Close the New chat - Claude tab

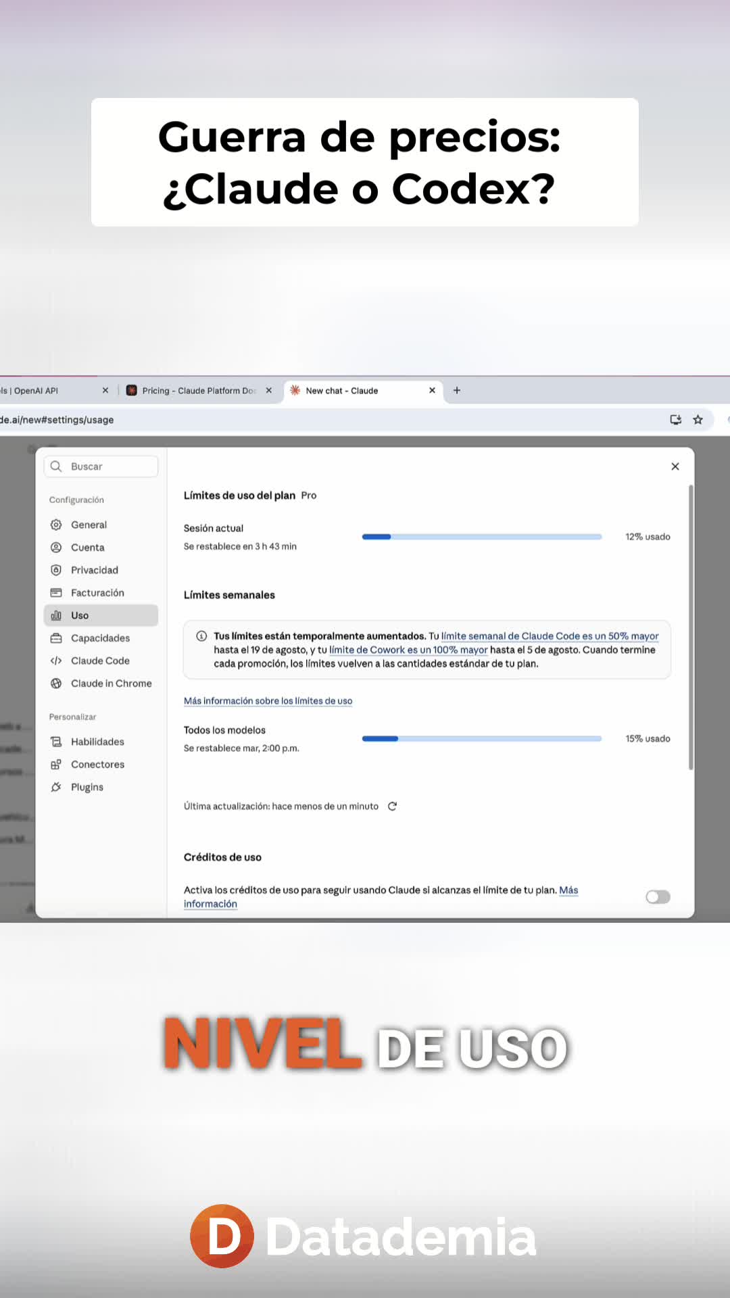tap(433, 391)
